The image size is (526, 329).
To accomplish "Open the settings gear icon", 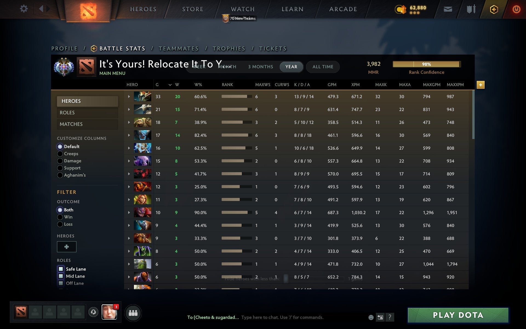I will 24,9.
